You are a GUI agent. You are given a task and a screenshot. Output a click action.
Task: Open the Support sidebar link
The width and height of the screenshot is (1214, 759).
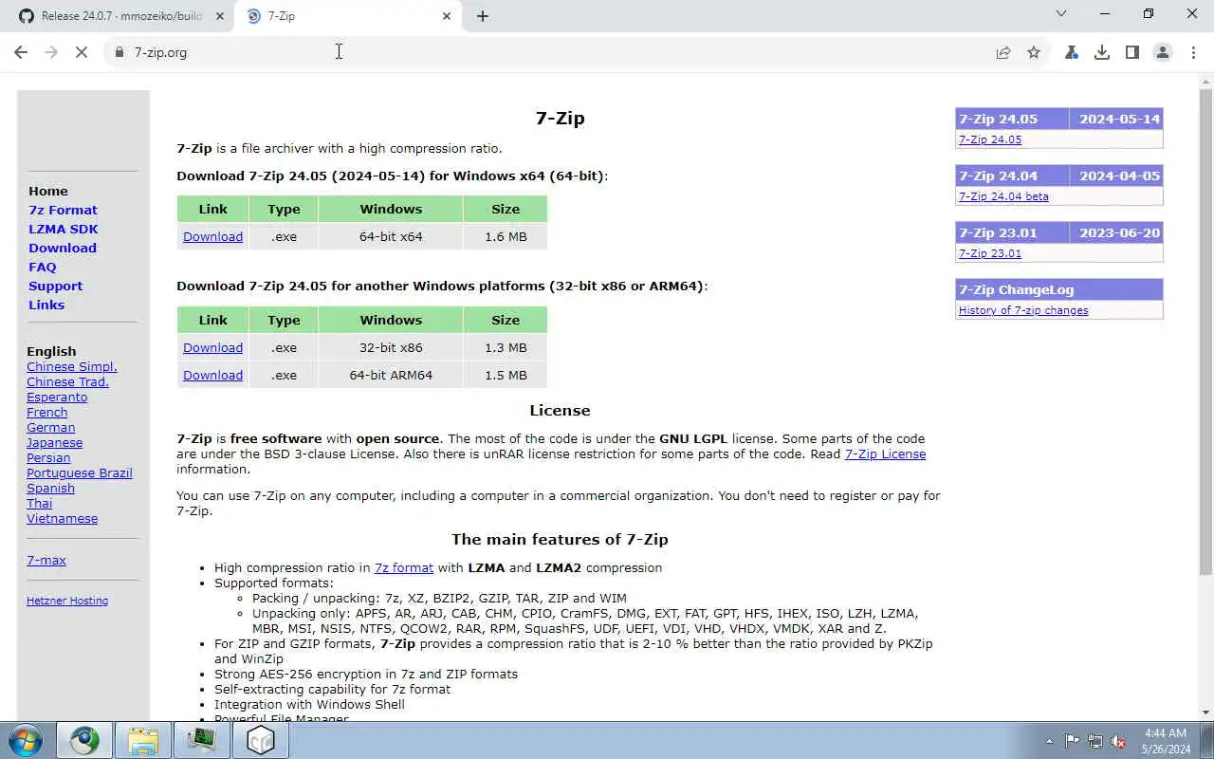(x=55, y=286)
